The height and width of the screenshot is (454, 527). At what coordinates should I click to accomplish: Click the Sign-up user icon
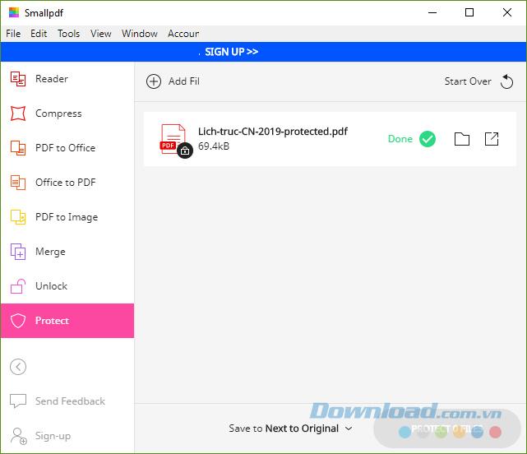coord(18,436)
